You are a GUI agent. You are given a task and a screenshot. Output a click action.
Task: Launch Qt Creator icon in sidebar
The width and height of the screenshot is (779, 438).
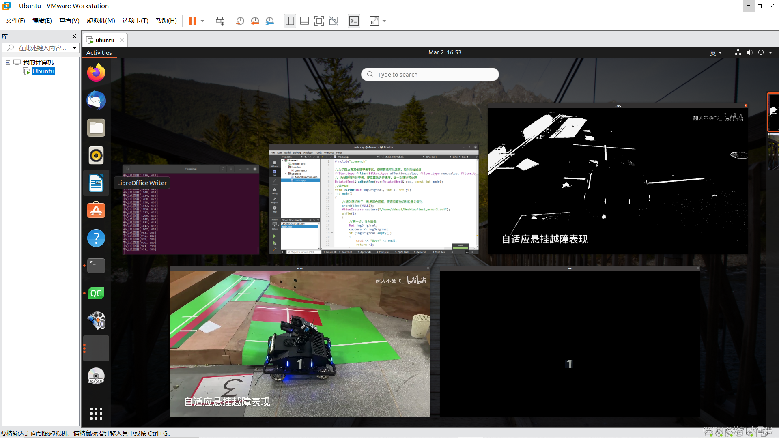[x=96, y=293]
